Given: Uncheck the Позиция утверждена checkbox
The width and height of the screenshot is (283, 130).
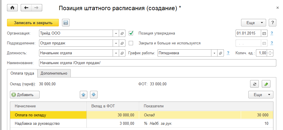Looking at the screenshot, I should tap(131, 33).
